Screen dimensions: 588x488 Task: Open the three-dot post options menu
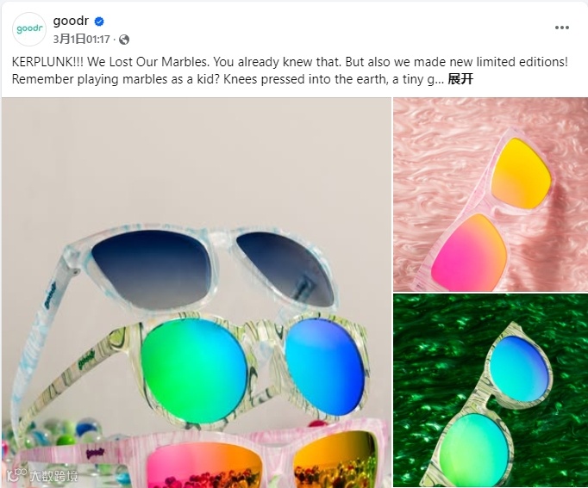pos(562,28)
